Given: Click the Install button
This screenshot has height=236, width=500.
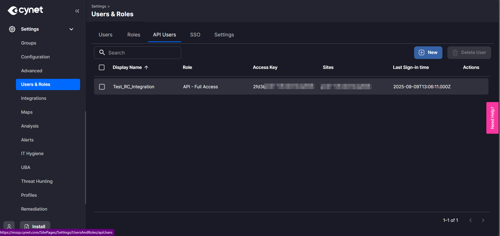Looking at the screenshot, I should (x=35, y=226).
